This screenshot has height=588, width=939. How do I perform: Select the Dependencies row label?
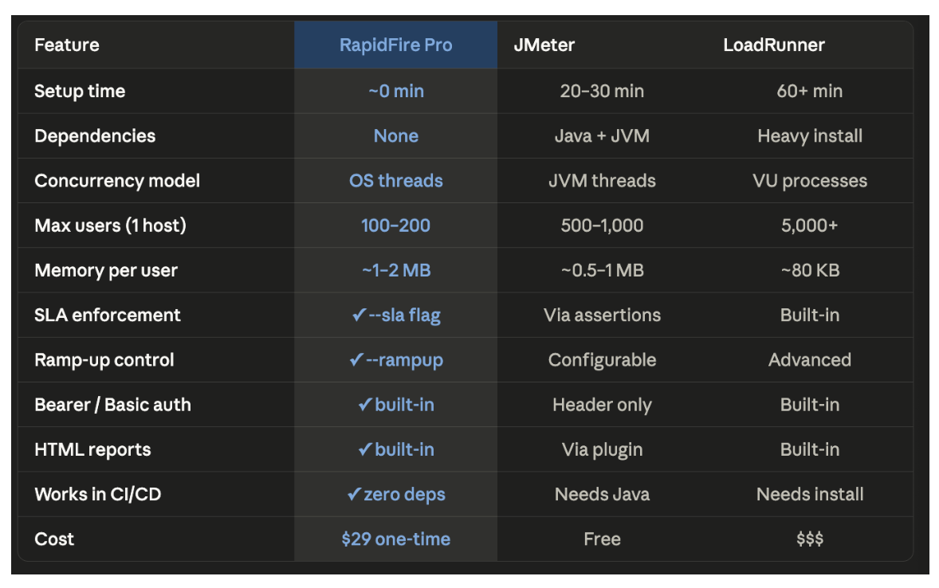tap(95, 136)
